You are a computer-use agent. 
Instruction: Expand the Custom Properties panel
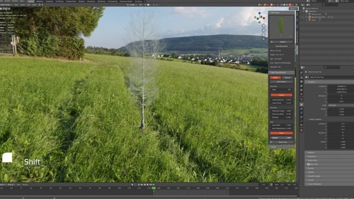click(x=330, y=184)
